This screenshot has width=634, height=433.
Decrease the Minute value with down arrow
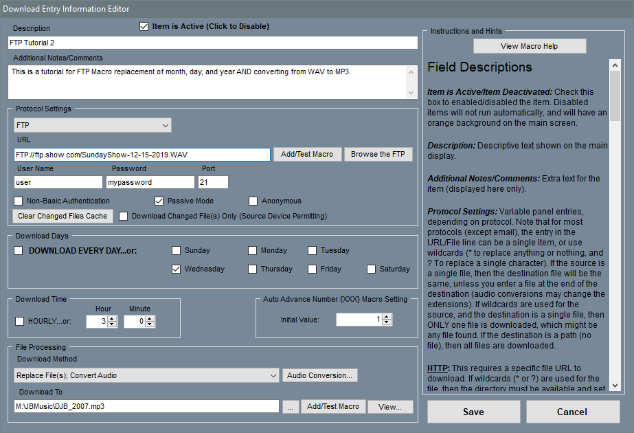pos(150,324)
